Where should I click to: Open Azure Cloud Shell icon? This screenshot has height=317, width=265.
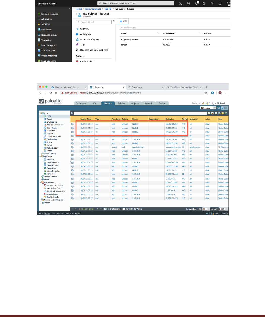pos(181,3)
